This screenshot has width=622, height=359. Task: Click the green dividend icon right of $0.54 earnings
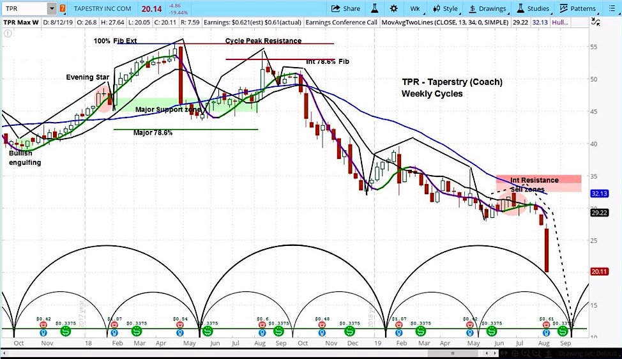(x=207, y=331)
